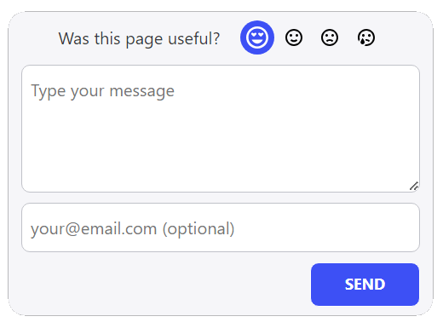Toggle the sad face feedback option
443x328 pixels.
(330, 37)
